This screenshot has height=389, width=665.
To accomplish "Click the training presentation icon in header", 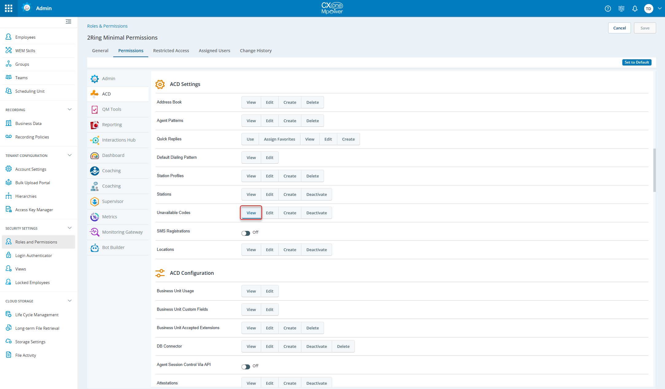I will [621, 9].
